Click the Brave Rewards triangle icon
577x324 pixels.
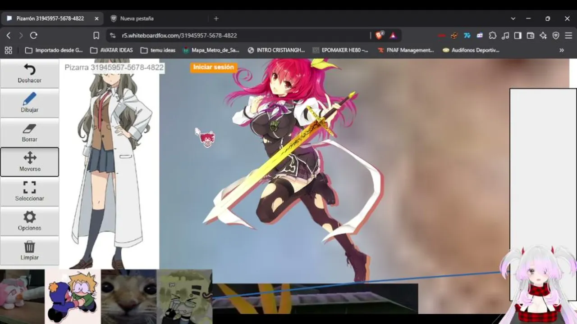[393, 36]
